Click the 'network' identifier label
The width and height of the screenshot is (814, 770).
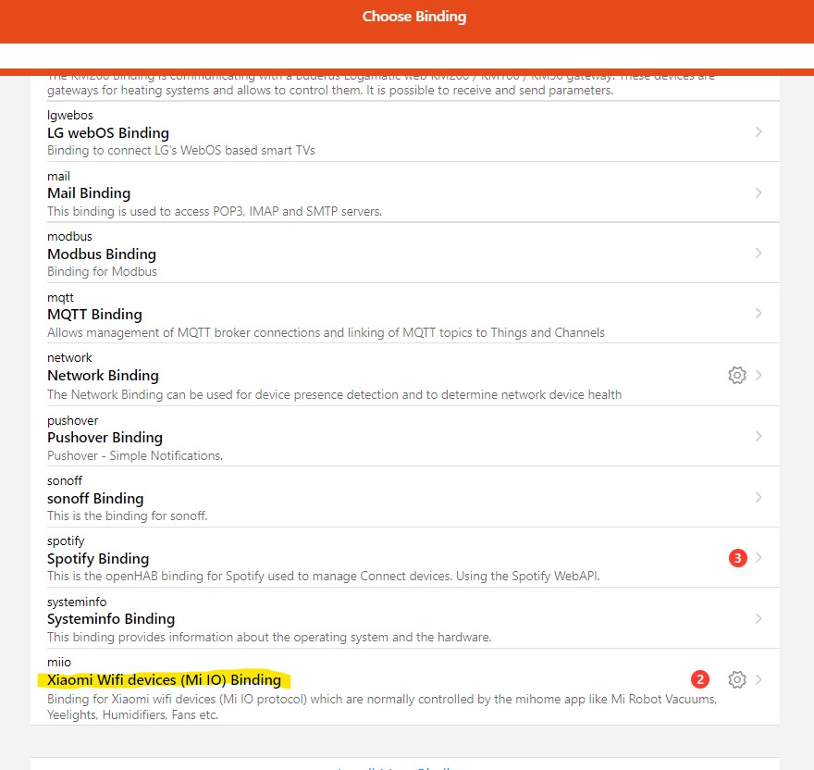tap(69, 357)
